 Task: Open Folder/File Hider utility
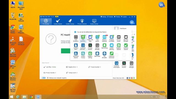(x=90, y=38)
